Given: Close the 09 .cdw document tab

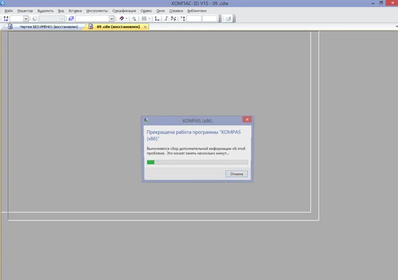Looking at the screenshot, I should [x=145, y=27].
